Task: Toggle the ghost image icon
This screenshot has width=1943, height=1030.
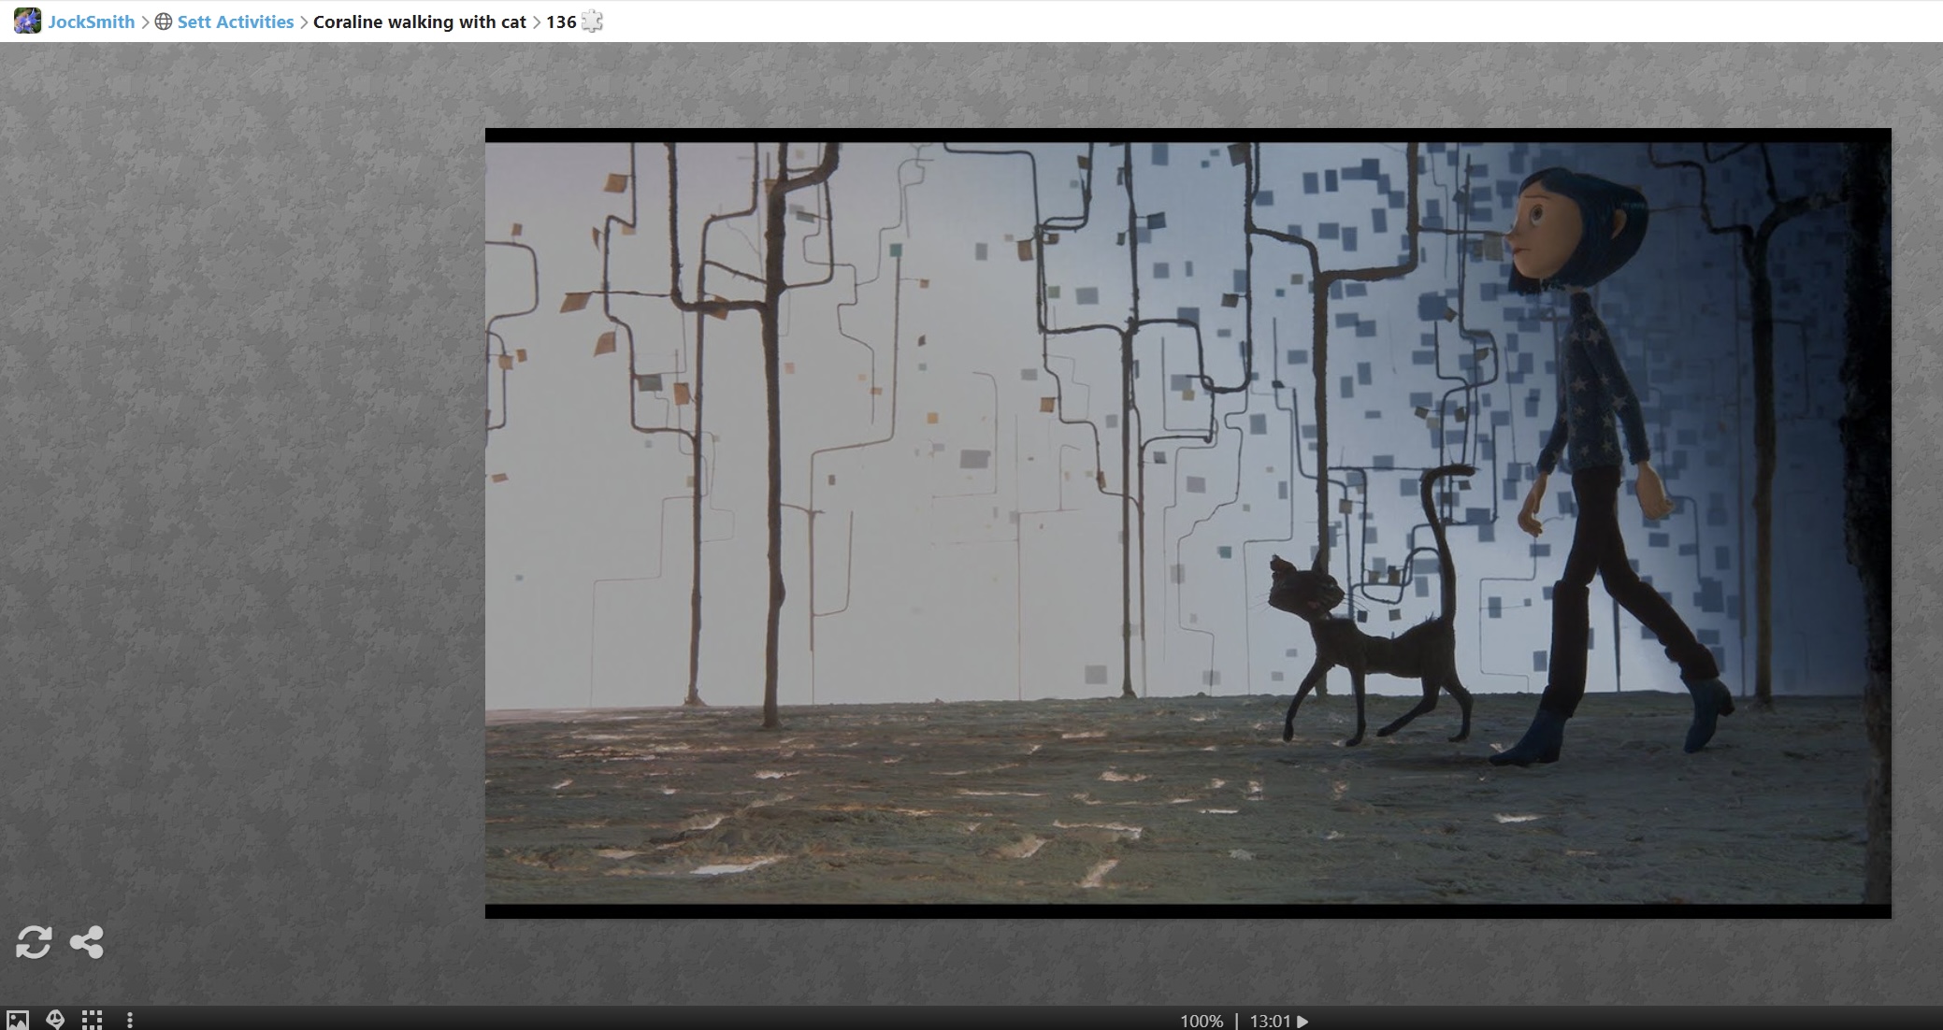Action: click(55, 1020)
